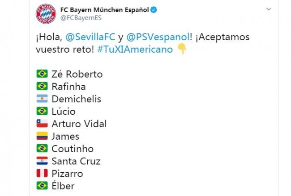Click the Brazil flag beside Élber

pyautogui.click(x=42, y=186)
